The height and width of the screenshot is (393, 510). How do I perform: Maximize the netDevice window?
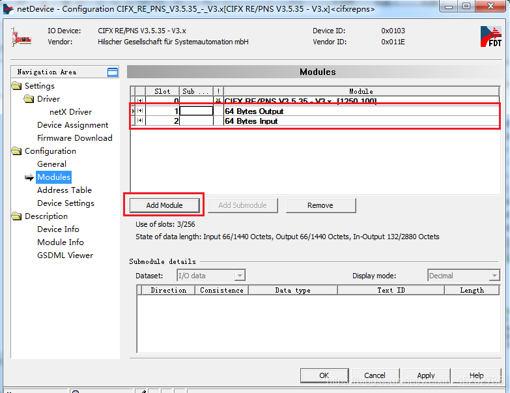pyautogui.click(x=466, y=6)
